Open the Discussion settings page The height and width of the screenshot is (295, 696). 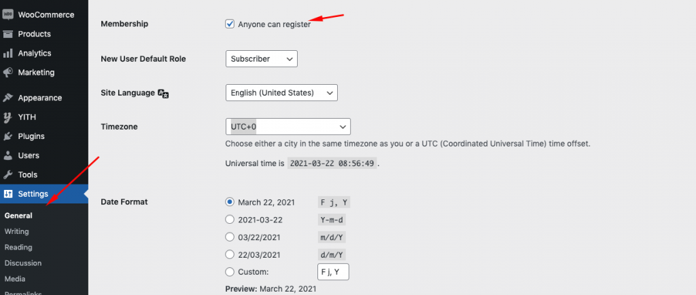pos(23,263)
